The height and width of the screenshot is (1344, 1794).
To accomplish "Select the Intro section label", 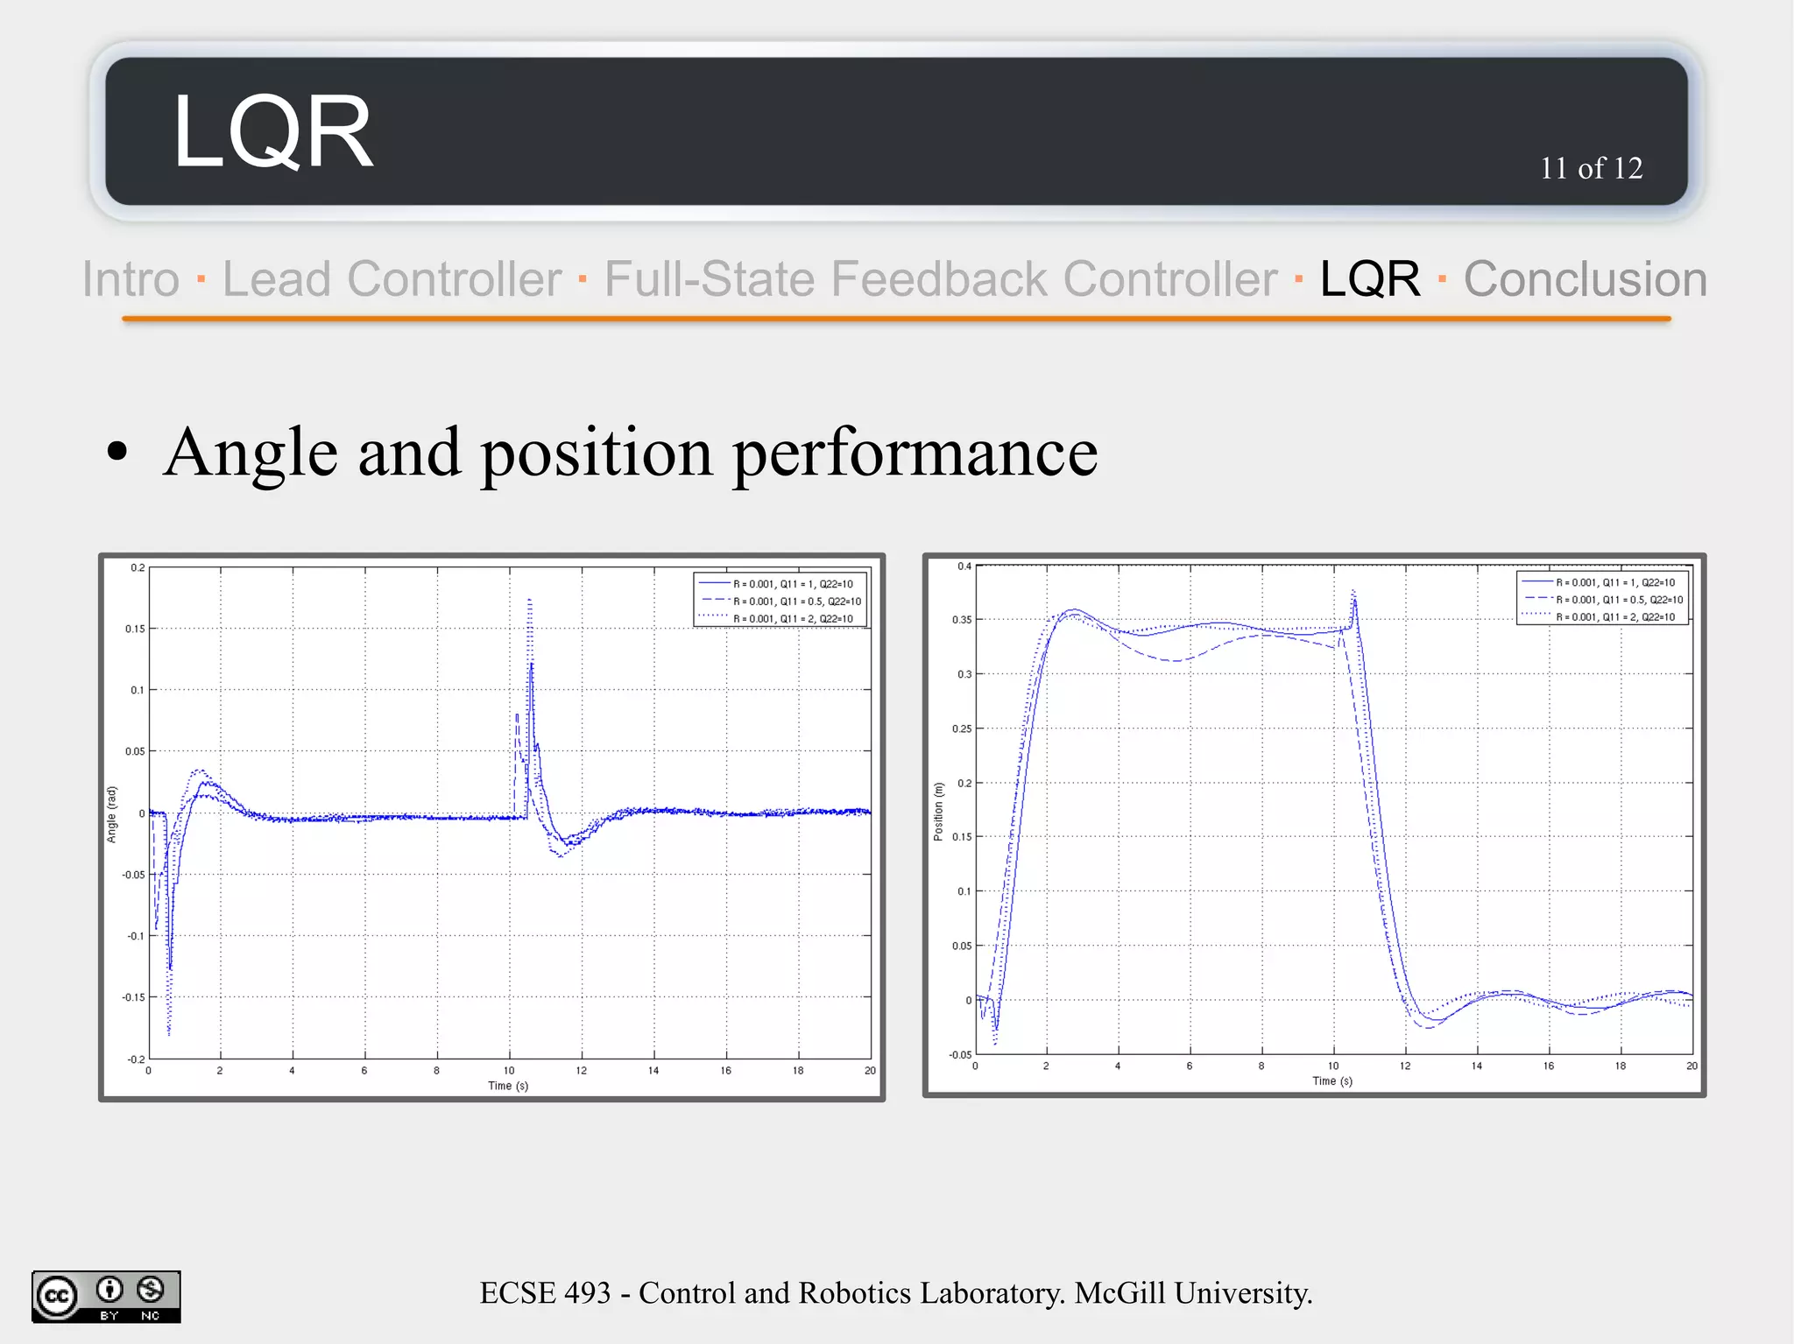I will coord(131,279).
